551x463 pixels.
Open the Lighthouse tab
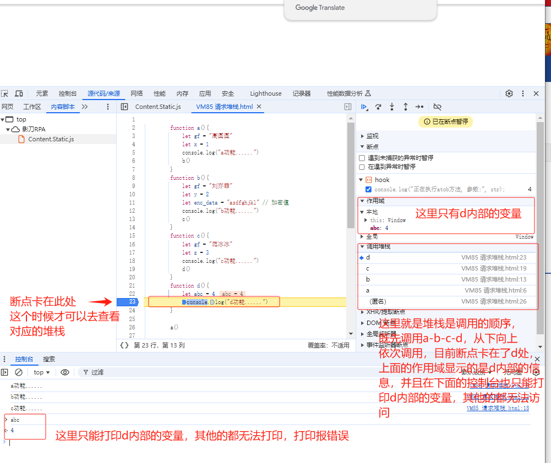266,93
